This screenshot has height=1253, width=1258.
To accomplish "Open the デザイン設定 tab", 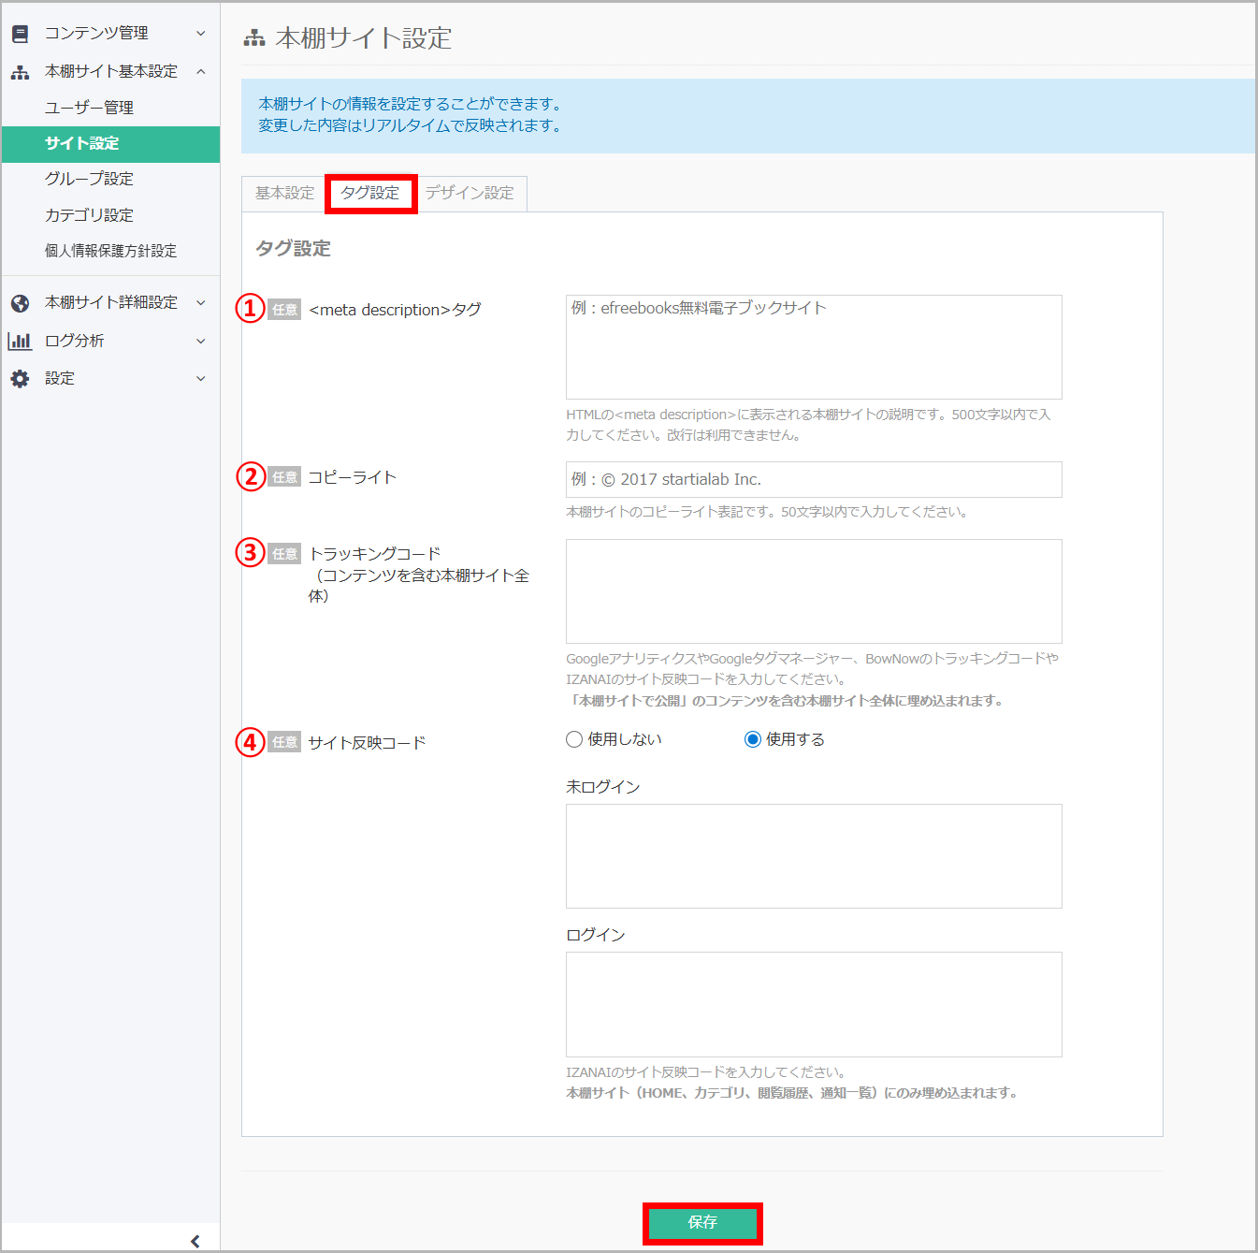I will click(470, 194).
